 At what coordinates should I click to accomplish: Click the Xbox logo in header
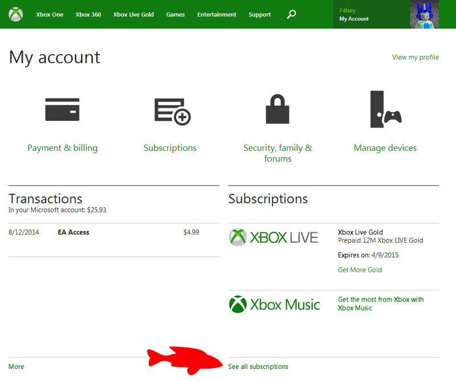pyautogui.click(x=16, y=15)
